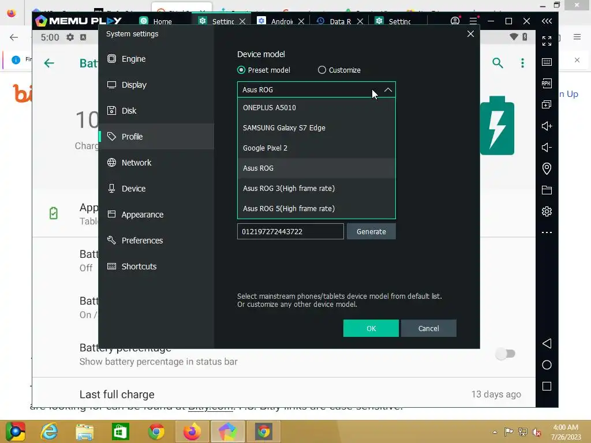The height and width of the screenshot is (443, 591).
Task: Toggle MEmu fullscreen mode icon
Action: tap(547, 41)
